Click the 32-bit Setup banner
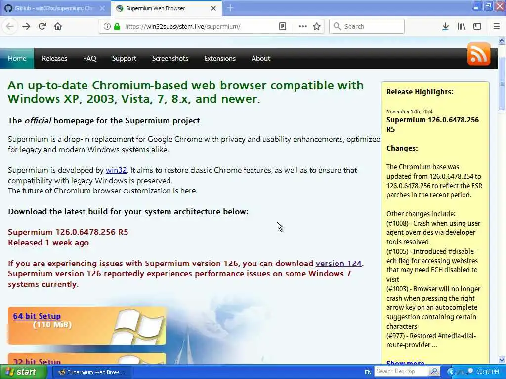Viewport: 506px width, 379px height. pos(87,359)
